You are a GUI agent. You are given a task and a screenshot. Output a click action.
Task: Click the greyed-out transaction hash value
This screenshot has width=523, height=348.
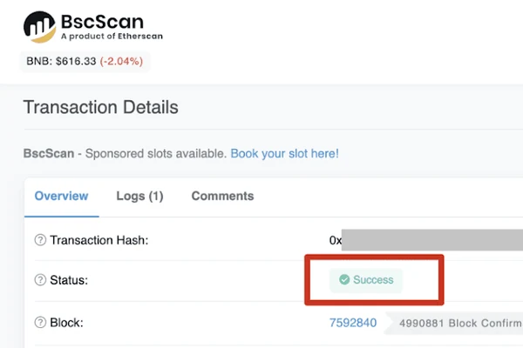tap(432, 240)
